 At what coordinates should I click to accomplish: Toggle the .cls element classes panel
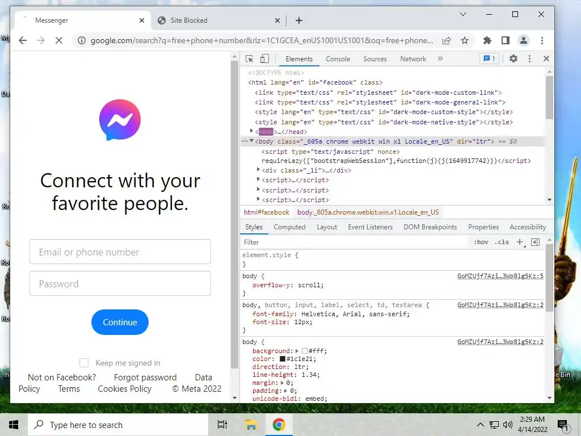(x=502, y=242)
